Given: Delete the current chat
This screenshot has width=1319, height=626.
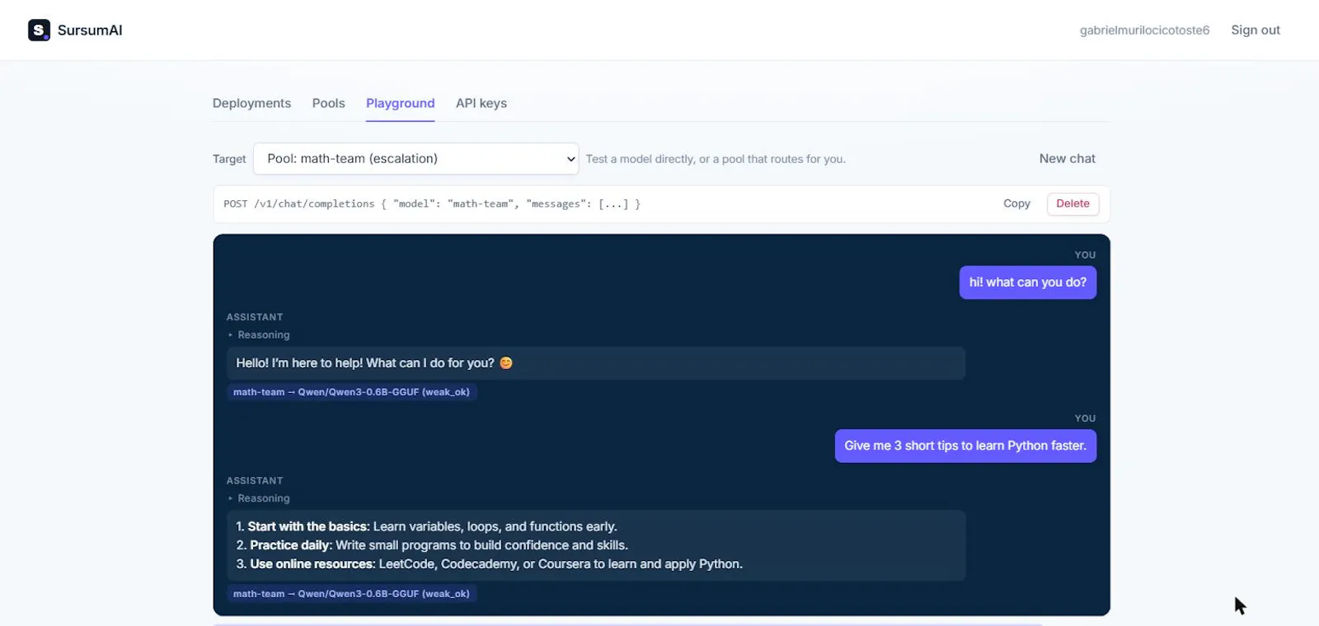Looking at the screenshot, I should tap(1073, 203).
